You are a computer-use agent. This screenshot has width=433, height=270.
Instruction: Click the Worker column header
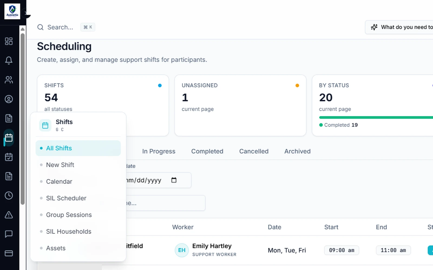[183, 227]
